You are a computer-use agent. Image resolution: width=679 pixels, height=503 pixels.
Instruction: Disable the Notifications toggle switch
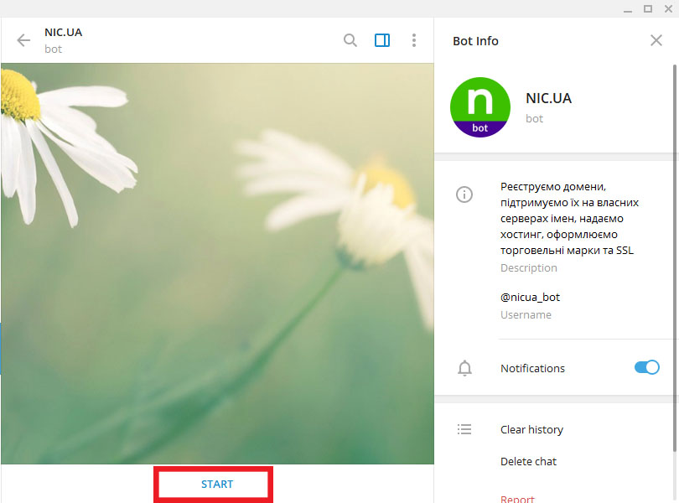[x=646, y=367]
